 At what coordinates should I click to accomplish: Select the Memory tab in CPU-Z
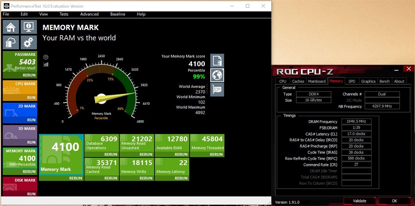(336, 81)
